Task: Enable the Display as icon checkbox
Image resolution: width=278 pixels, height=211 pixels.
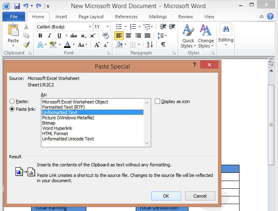Action: click(157, 101)
